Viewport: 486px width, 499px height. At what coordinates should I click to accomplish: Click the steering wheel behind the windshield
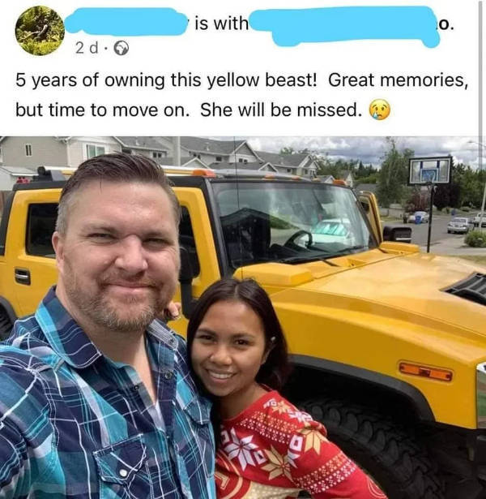click(x=299, y=239)
